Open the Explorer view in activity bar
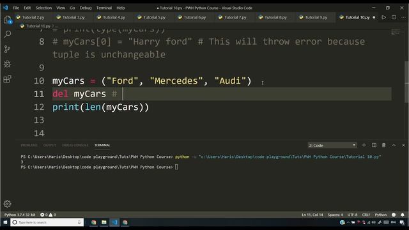409x230 pixels. pos(7,20)
